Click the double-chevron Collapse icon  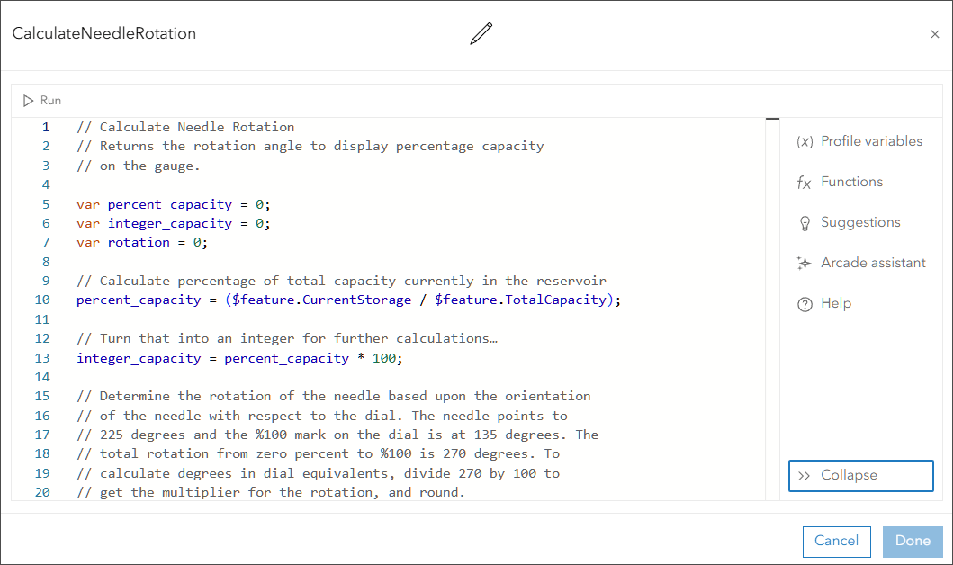point(805,476)
